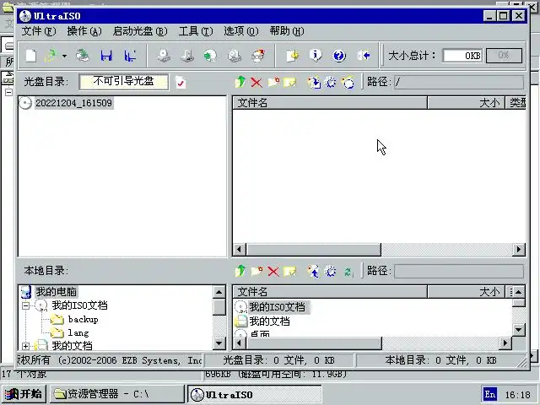Click the Up-folder icon in the 本地目录 toolbar

coord(240,271)
